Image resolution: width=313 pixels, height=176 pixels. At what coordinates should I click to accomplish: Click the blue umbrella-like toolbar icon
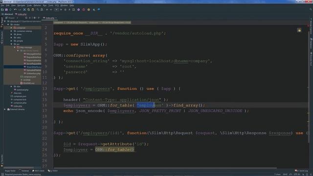99,10
